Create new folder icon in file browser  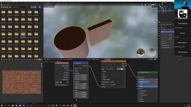pyautogui.click(x=10, y=7)
